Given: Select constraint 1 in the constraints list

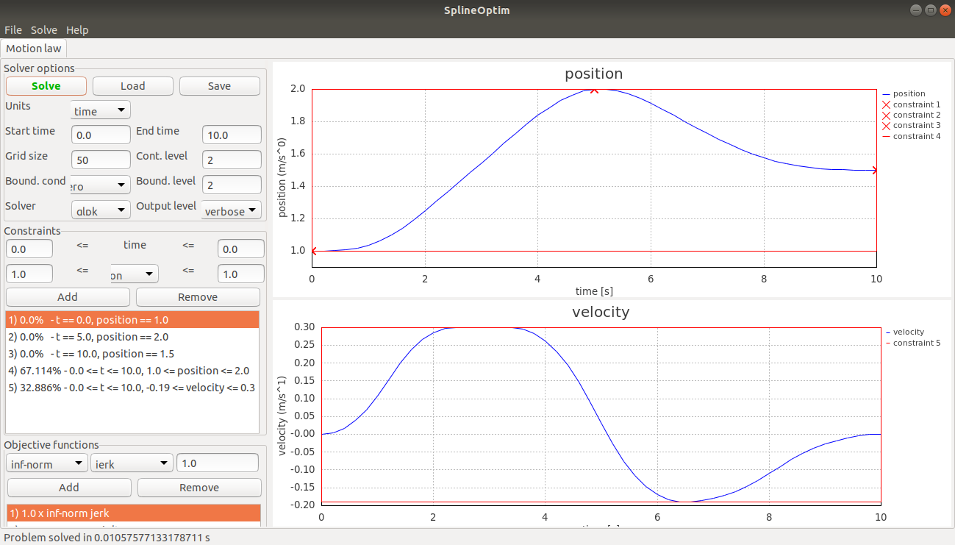Looking at the screenshot, I should tap(132, 319).
